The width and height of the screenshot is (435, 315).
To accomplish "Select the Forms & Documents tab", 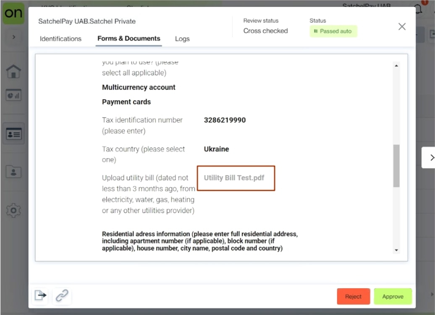I will pos(129,39).
